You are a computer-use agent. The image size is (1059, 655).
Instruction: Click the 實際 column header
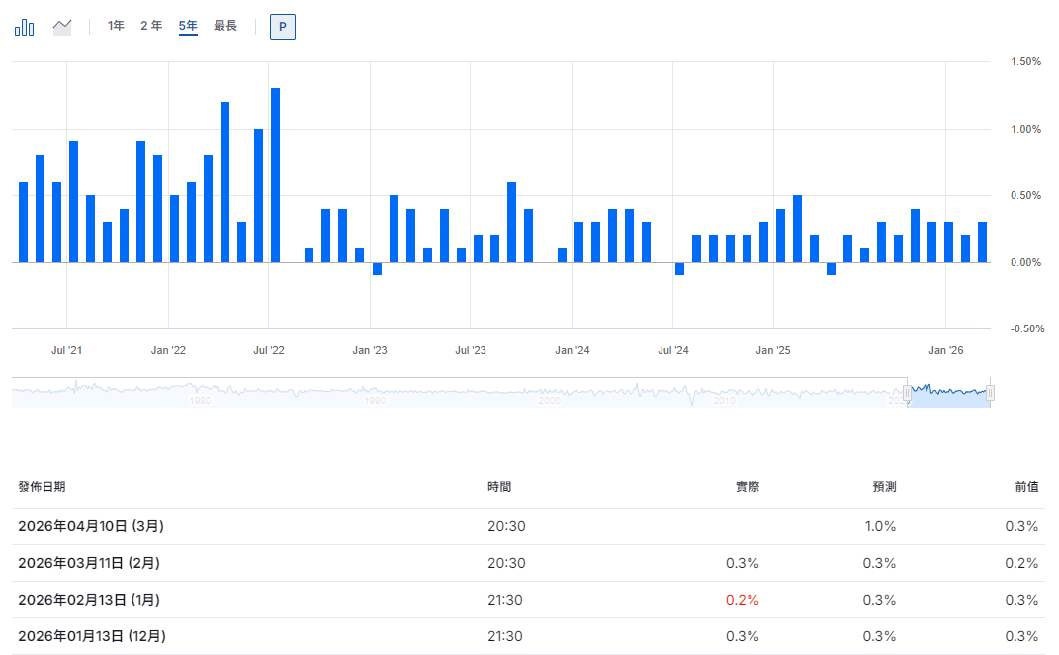[747, 487]
